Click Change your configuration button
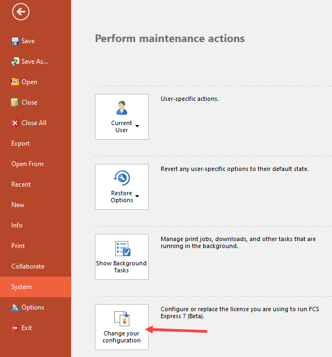Screen dimensions: 332x357 pos(122,327)
